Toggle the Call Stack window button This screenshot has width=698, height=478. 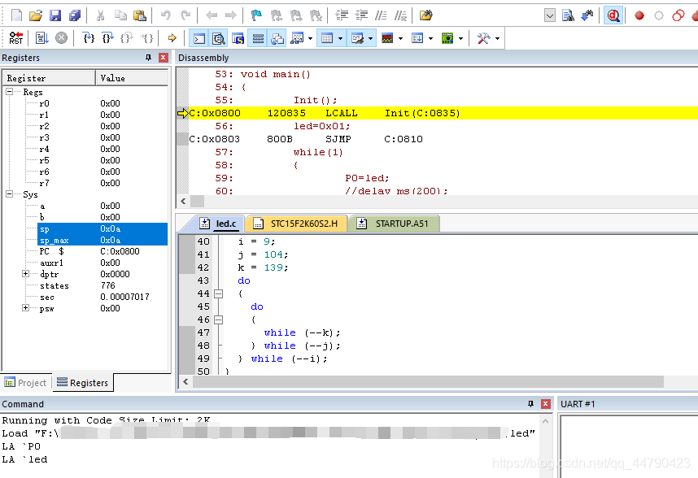tap(277, 39)
